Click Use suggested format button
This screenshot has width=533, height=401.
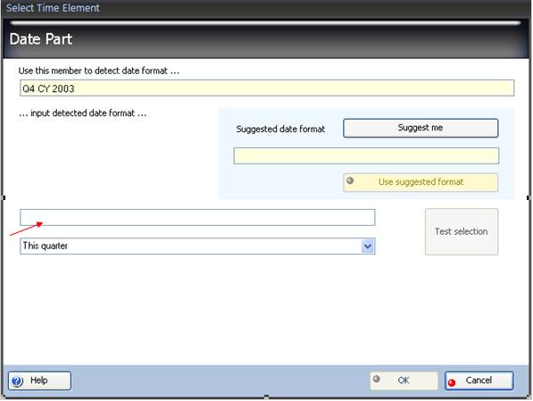421,182
